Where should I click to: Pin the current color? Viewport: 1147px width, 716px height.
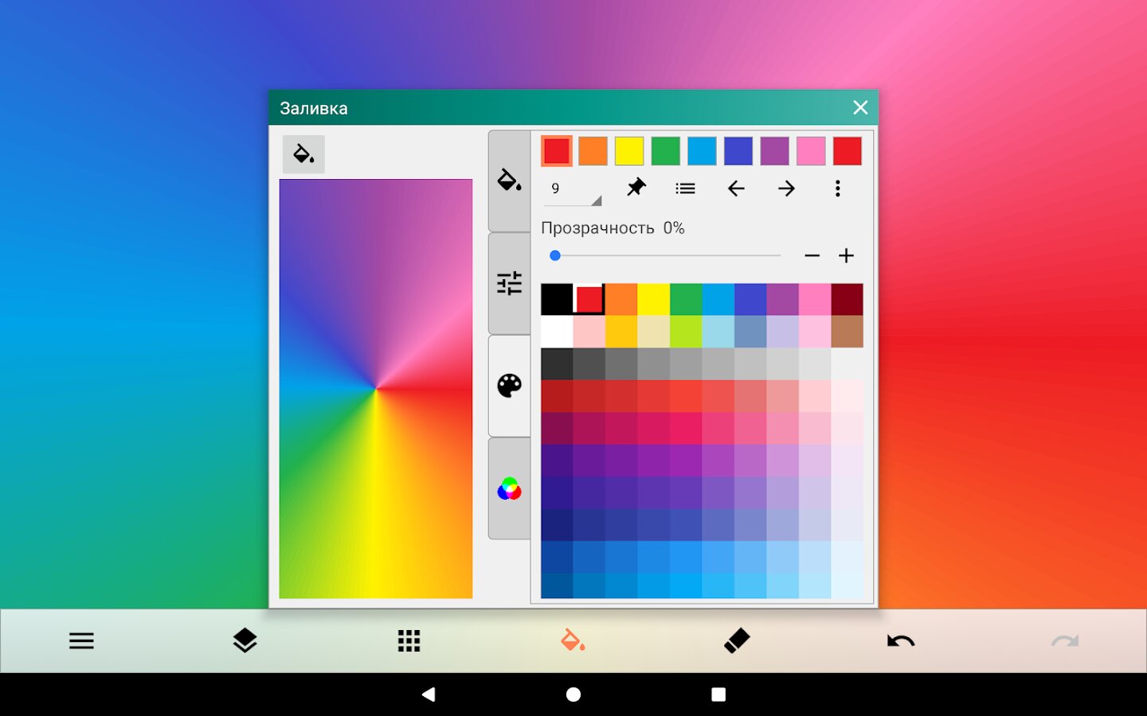point(636,189)
